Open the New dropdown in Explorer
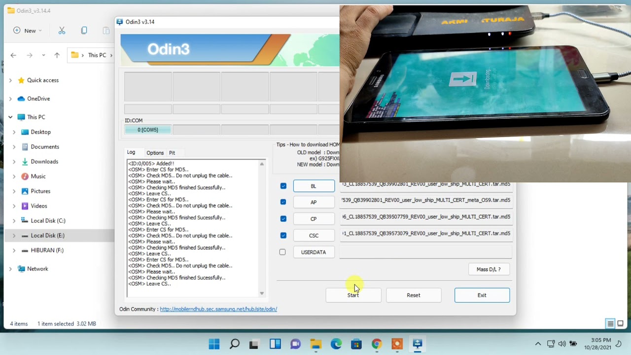Viewport: 631px width, 355px height. [x=28, y=31]
